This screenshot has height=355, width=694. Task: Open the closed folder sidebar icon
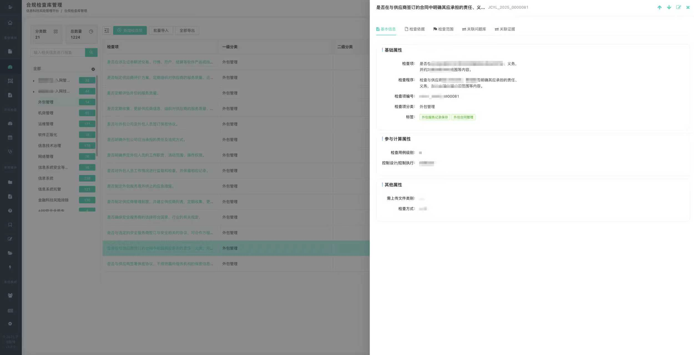[x=10, y=182]
